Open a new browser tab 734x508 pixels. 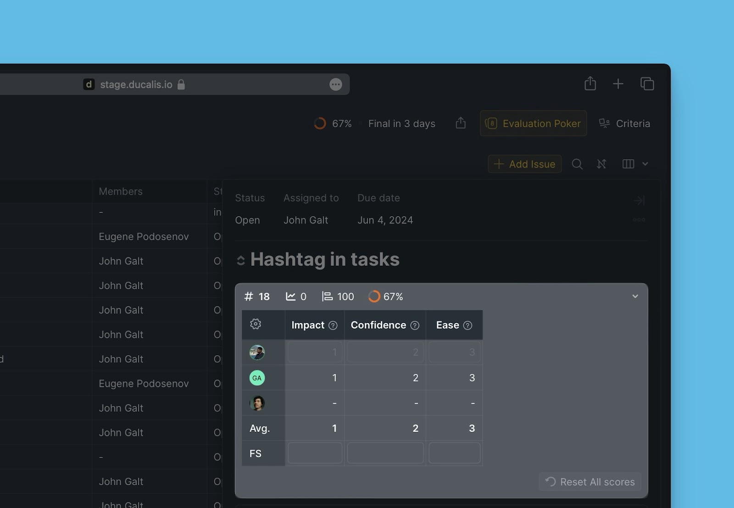pyautogui.click(x=618, y=84)
